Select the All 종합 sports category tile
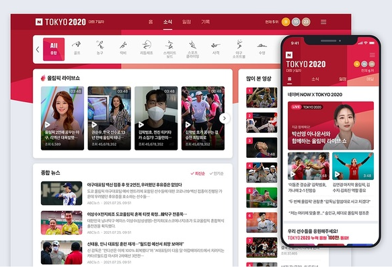 pyautogui.click(x=54, y=49)
